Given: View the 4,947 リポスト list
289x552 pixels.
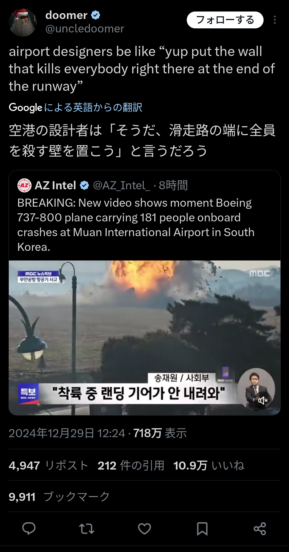Looking at the screenshot, I should (48, 466).
